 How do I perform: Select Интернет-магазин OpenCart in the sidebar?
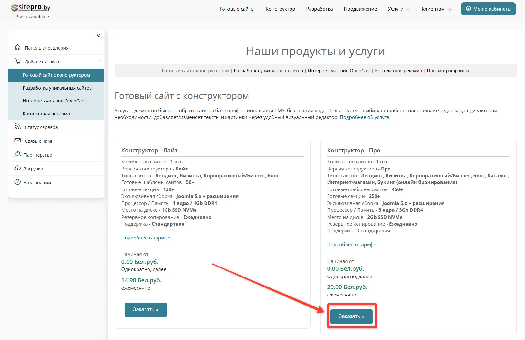pos(54,101)
